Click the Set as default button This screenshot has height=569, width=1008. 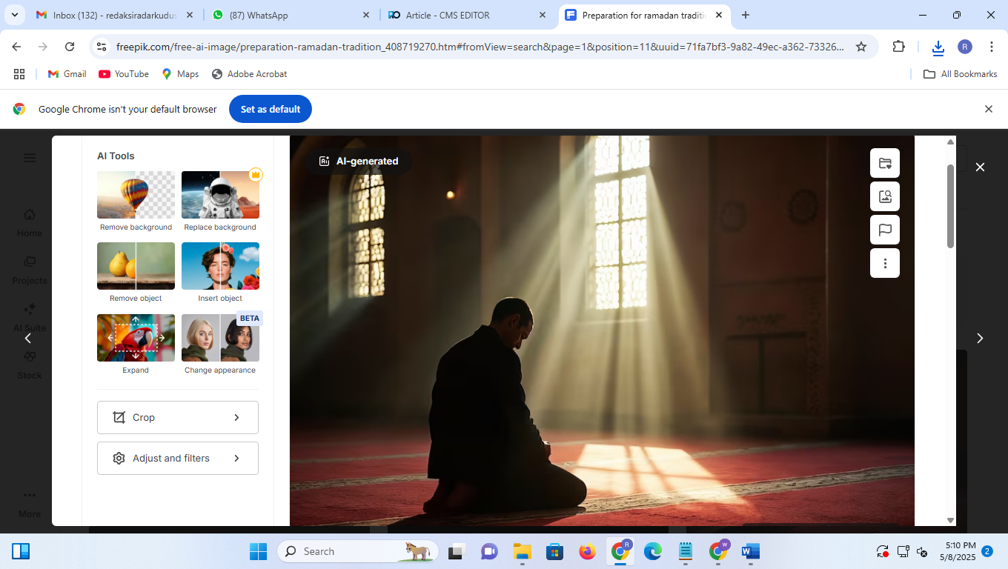(x=270, y=109)
